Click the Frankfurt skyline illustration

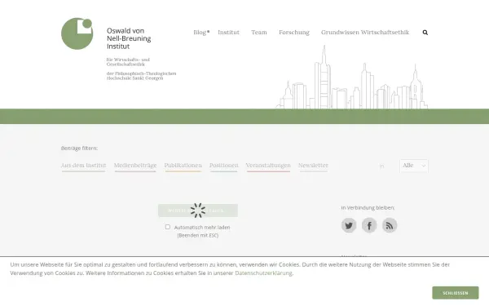[352, 78]
